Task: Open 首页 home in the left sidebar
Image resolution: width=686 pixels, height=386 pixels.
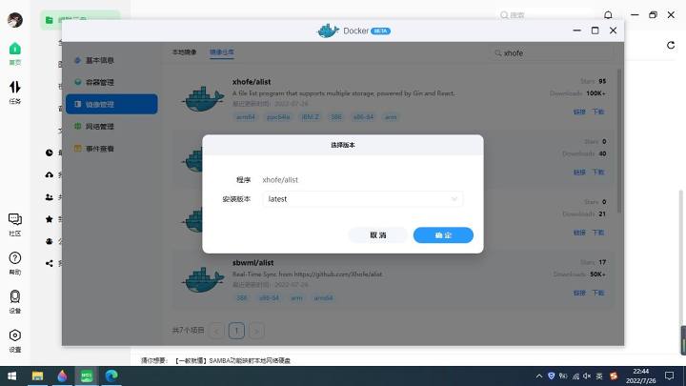Action: point(15,53)
